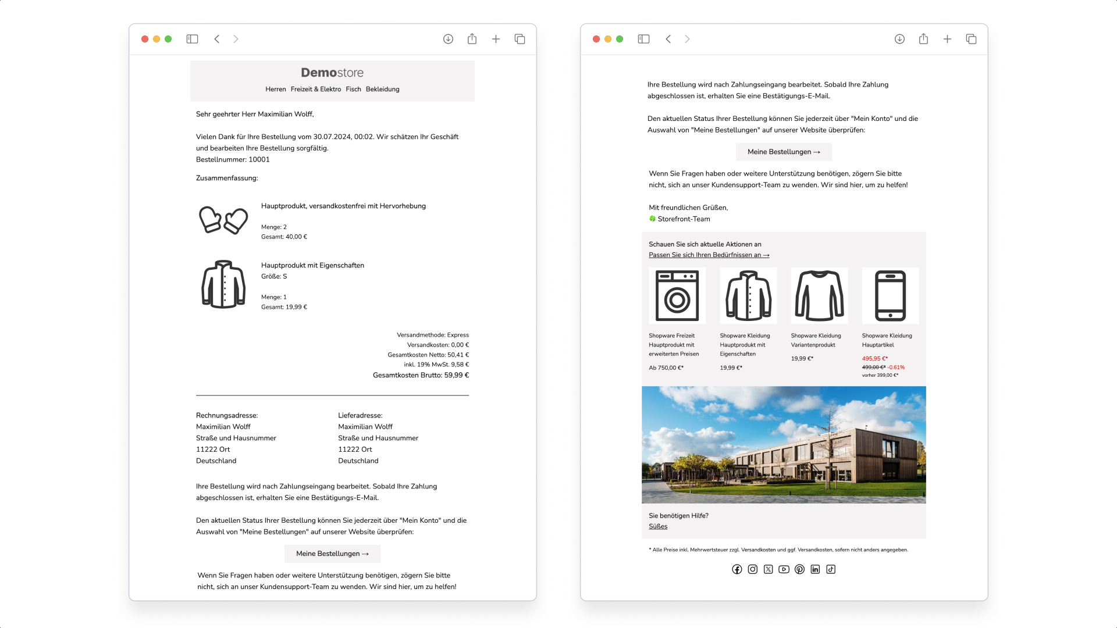The height and width of the screenshot is (628, 1117).
Task: Click 'Hauptprodukt mit Eigenschaften' title in order summary
Action: pos(312,265)
